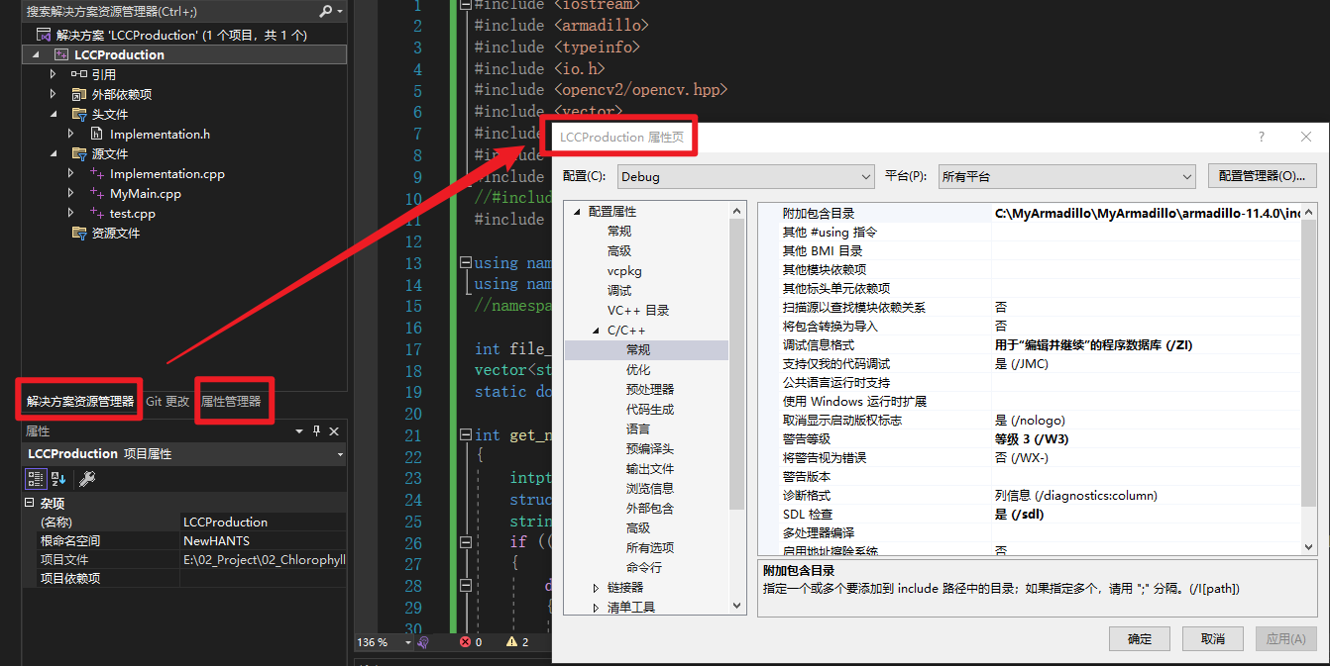The image size is (1330, 666).
Task: Select vcpkg in the dialog tree
Action: click(x=624, y=271)
